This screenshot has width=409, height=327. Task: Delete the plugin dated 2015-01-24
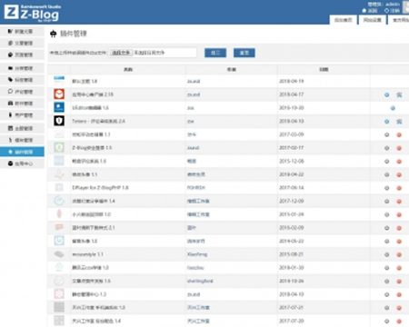399,214
